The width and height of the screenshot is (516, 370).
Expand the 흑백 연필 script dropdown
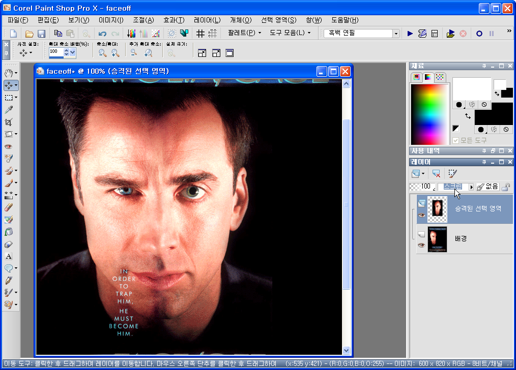(x=396, y=34)
